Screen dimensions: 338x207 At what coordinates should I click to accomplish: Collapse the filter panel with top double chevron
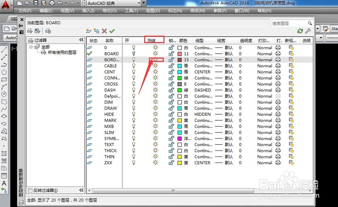[x=81, y=40]
